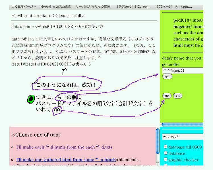Open the 209ページ bookmark
The height and width of the screenshot is (170, 213).
tap(164, 7)
